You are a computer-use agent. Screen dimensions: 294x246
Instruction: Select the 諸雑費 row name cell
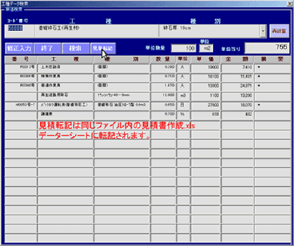[65, 115]
